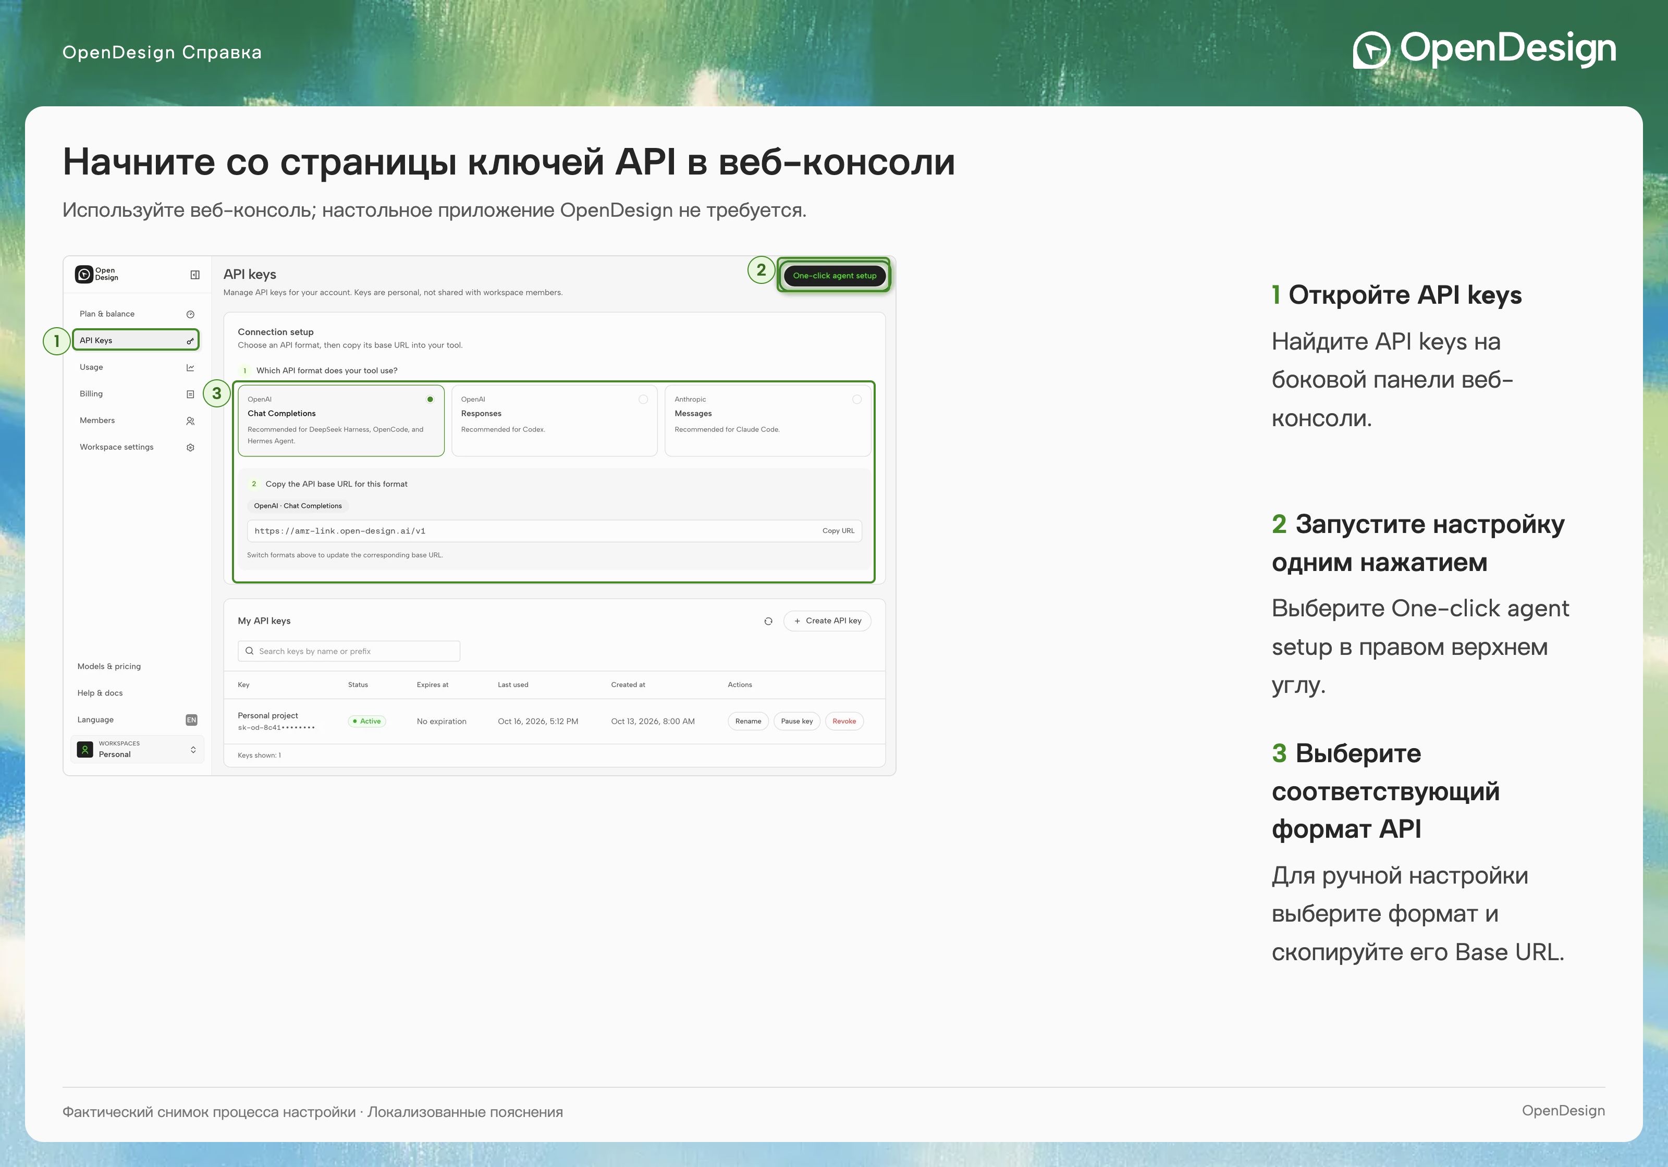Select OpenAI Chat Completions radio button
The height and width of the screenshot is (1167, 1668).
[x=430, y=400]
